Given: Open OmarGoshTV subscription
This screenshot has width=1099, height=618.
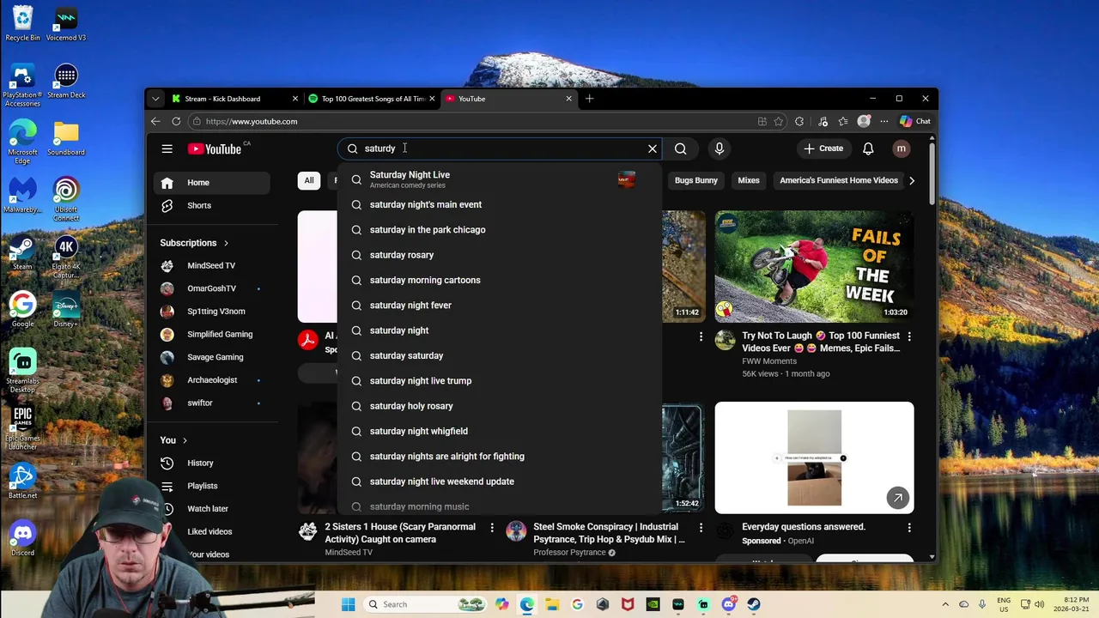Looking at the screenshot, I should [x=211, y=288].
